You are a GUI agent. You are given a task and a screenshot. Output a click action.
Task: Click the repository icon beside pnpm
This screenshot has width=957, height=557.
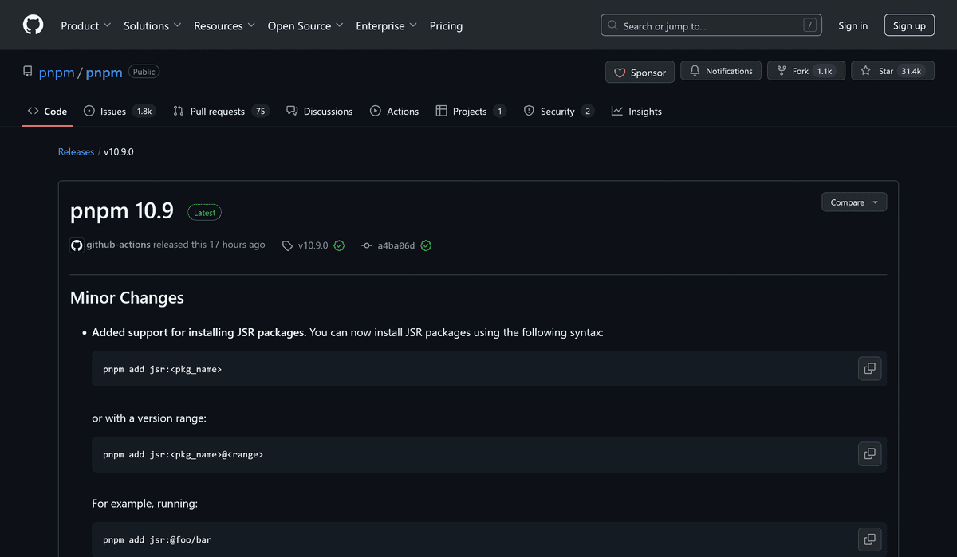click(28, 72)
